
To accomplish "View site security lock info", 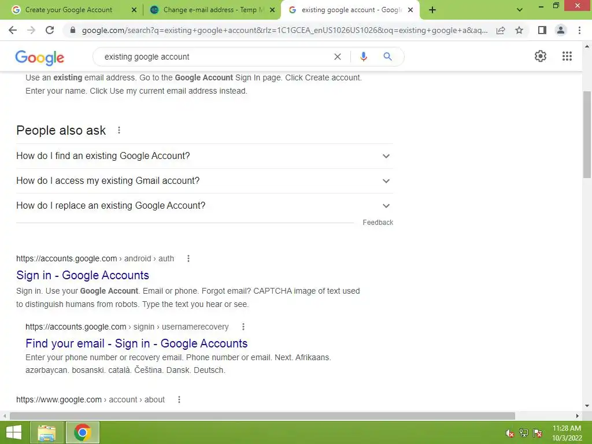I will click(x=73, y=30).
